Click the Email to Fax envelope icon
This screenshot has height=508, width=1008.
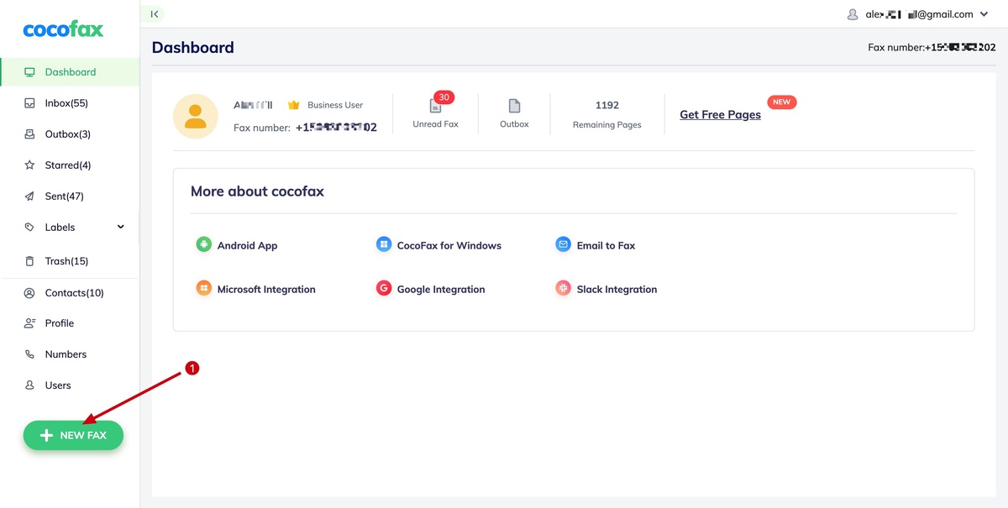[x=563, y=245]
